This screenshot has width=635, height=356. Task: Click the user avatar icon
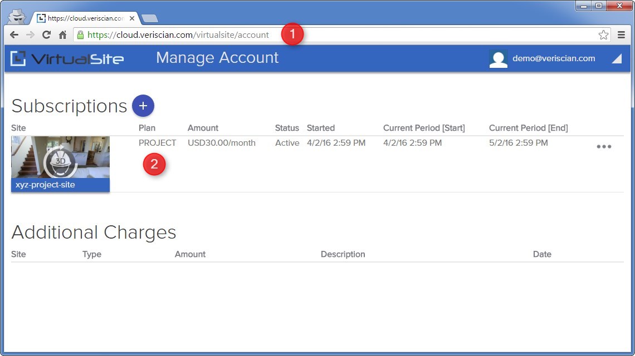coord(498,58)
